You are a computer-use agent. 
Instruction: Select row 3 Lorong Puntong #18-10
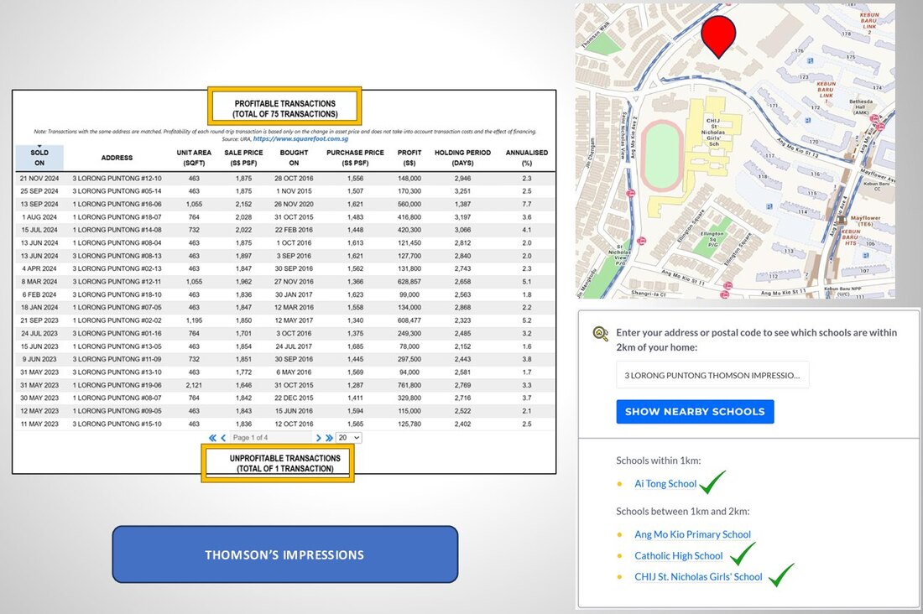[285, 295]
